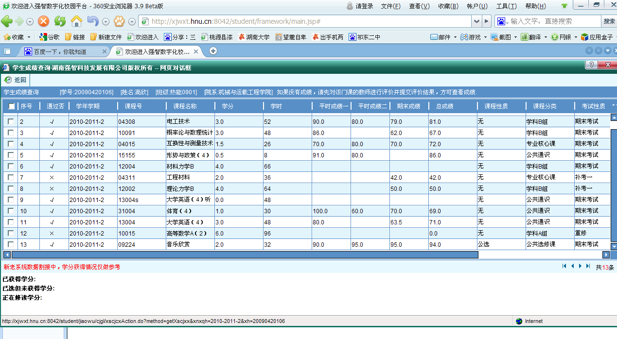Select the checkbox for row 13 音乐欣赏
Screen dimensions: 617x339
(x=11, y=244)
